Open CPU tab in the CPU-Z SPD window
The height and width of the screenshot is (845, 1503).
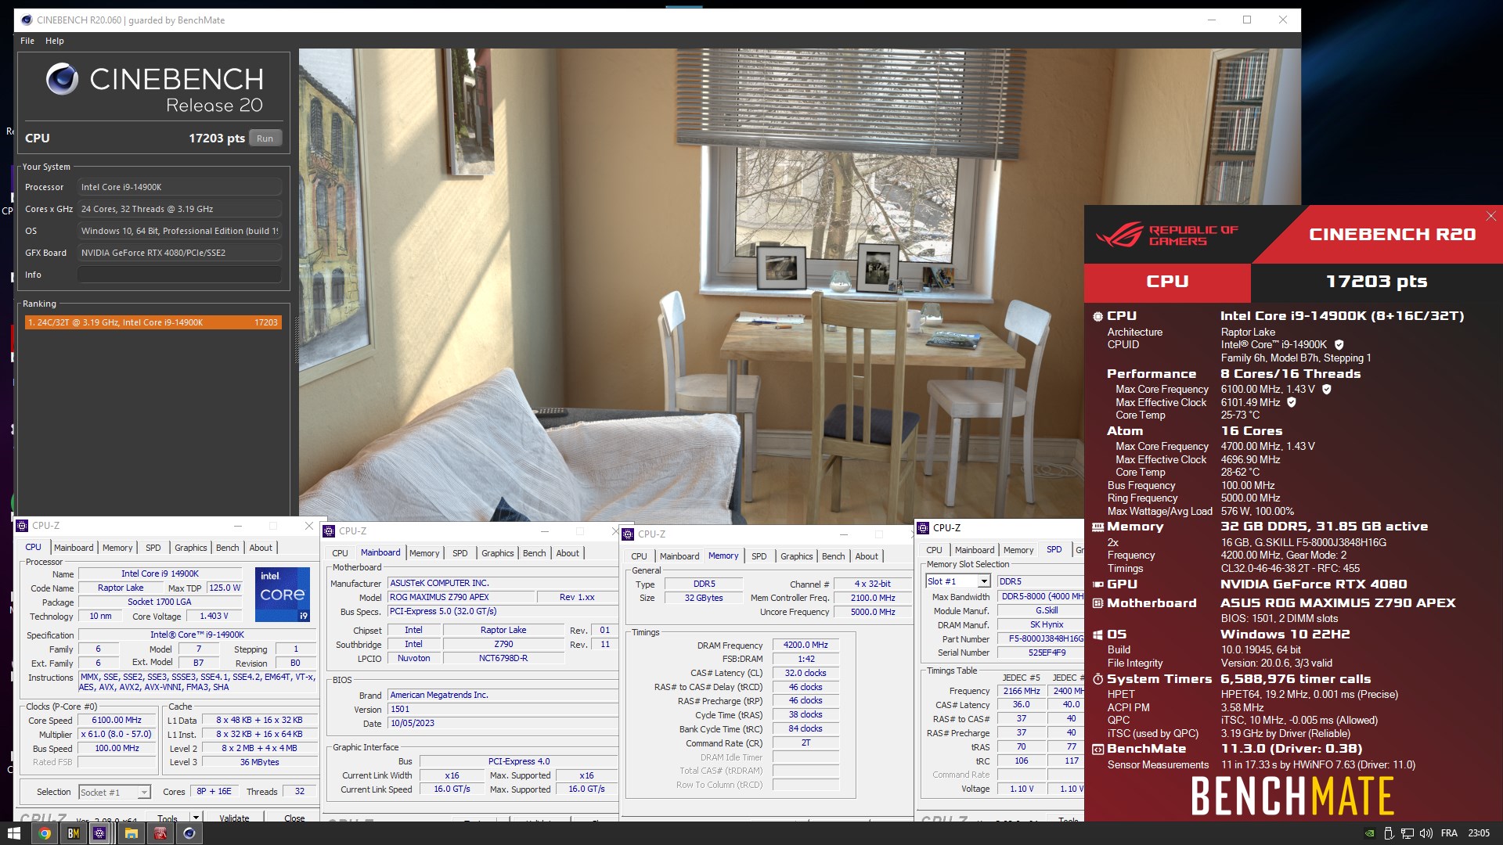click(x=934, y=550)
